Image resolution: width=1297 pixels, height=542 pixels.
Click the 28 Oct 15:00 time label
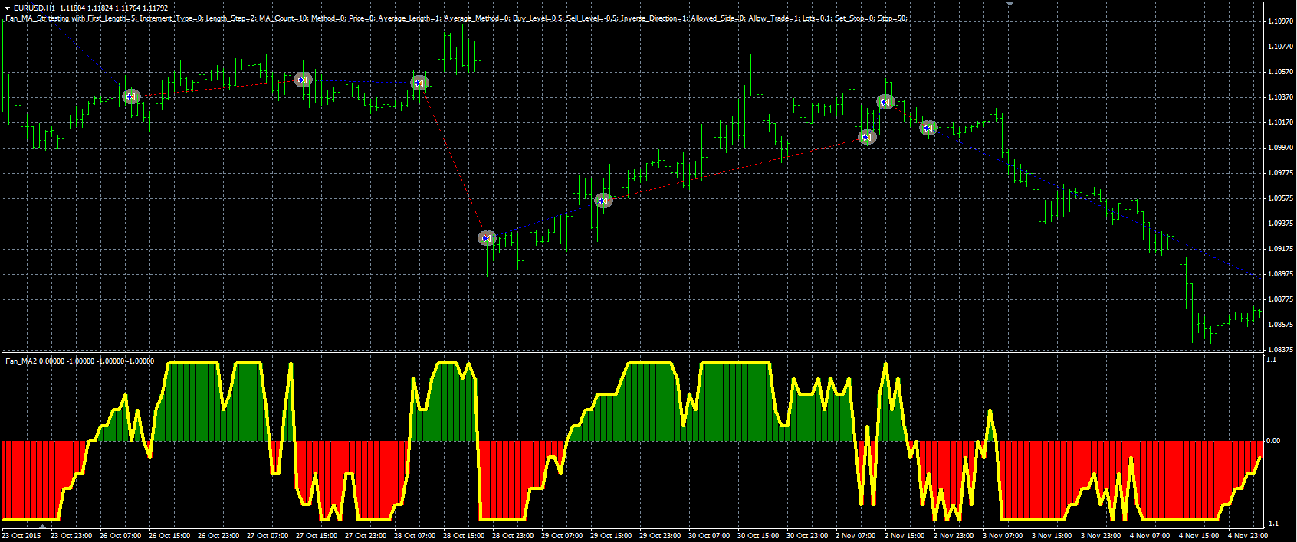[x=464, y=536]
